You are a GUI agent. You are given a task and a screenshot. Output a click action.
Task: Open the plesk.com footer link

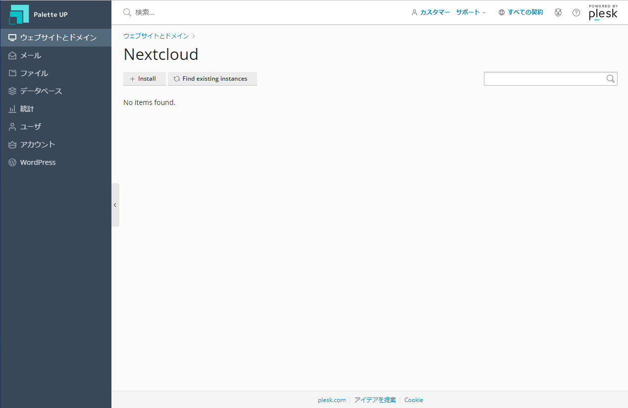pyautogui.click(x=332, y=400)
